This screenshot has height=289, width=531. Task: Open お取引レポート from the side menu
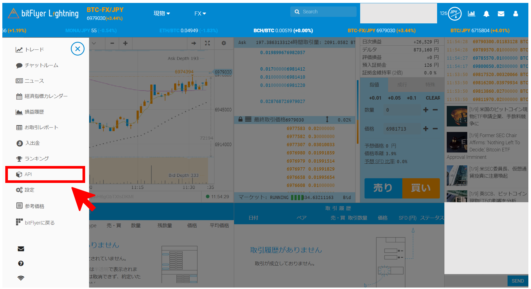tap(37, 127)
